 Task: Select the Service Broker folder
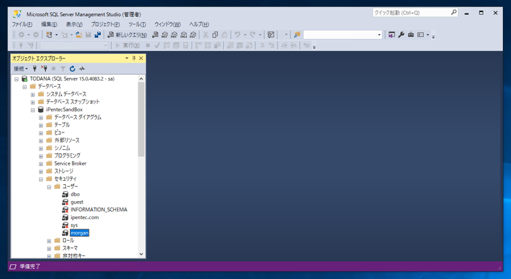click(x=71, y=163)
